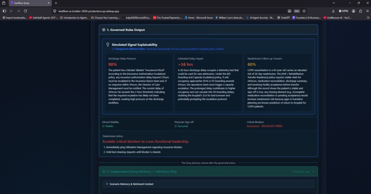Close the bedflow-temp tab
Viewport: 371px width, 194px height.
[48, 3]
